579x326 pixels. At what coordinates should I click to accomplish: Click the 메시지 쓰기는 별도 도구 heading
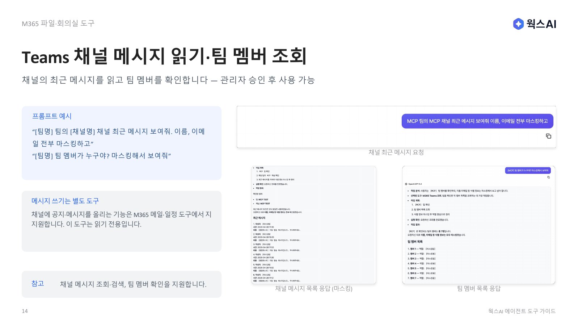(65, 201)
